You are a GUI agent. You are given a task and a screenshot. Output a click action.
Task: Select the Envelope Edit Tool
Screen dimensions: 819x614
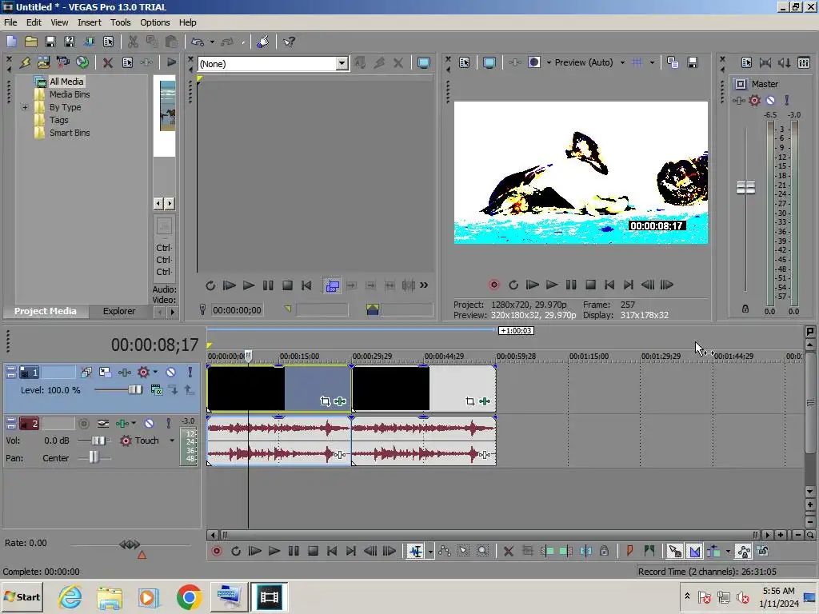[x=445, y=551]
